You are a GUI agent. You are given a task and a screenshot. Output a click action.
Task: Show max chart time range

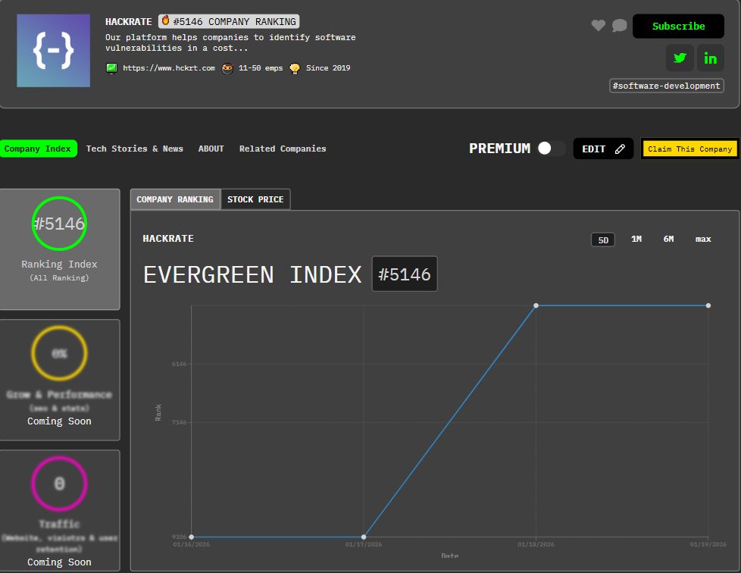click(x=703, y=240)
